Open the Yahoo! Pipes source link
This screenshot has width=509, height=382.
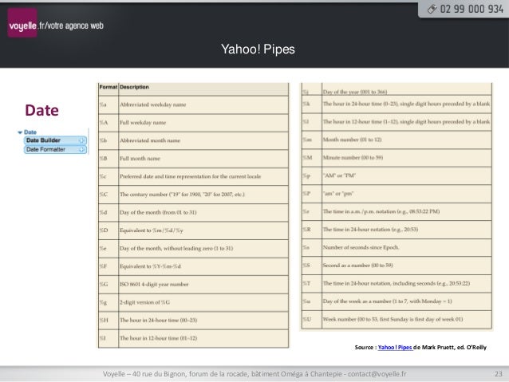395,347
